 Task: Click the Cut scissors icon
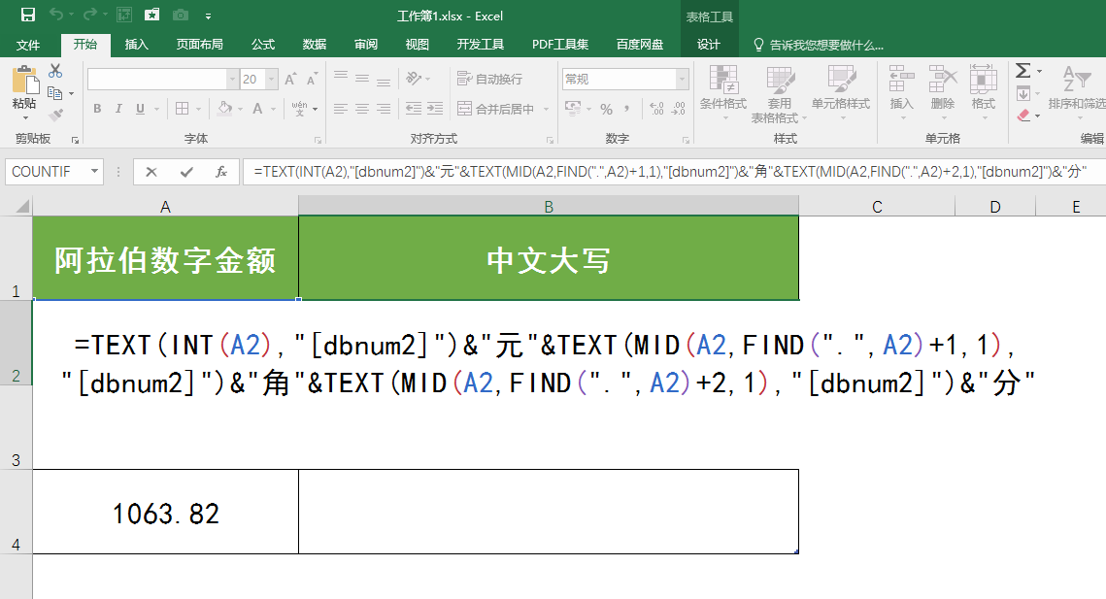click(55, 71)
